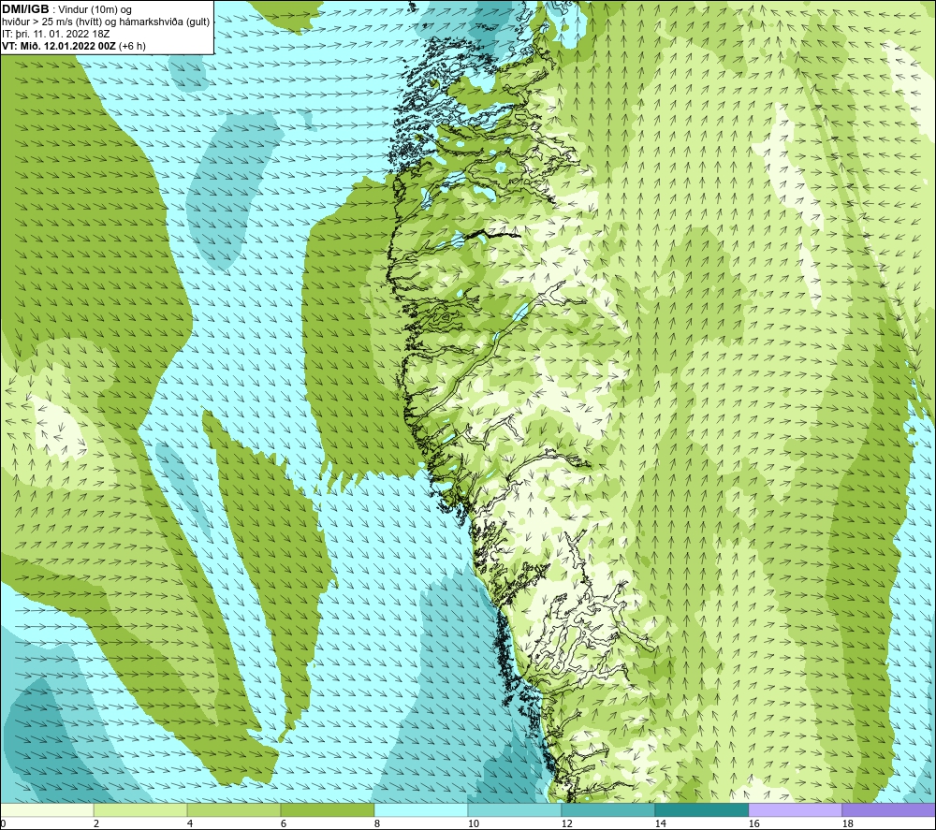936x830 pixels.
Task: Click the scale label '18'
Action: point(847,824)
